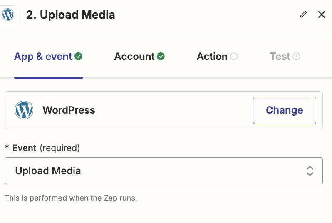Click the empty status circle beside Action
This screenshot has height=223, width=332.
tap(234, 56)
